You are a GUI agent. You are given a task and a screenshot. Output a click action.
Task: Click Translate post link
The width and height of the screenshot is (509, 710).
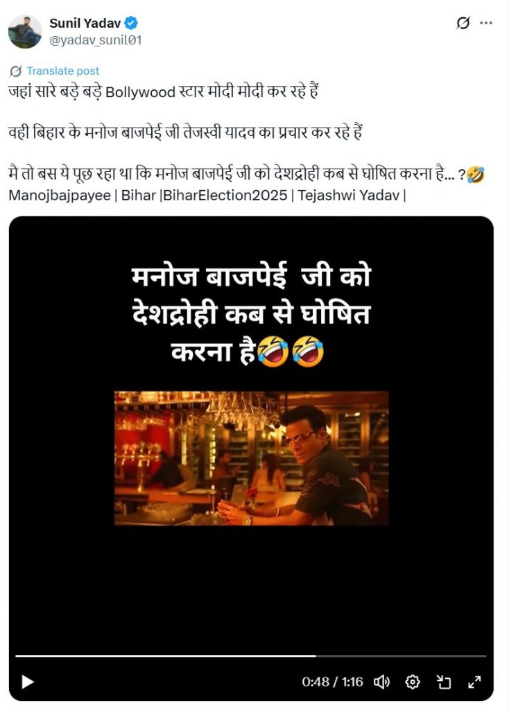[62, 71]
